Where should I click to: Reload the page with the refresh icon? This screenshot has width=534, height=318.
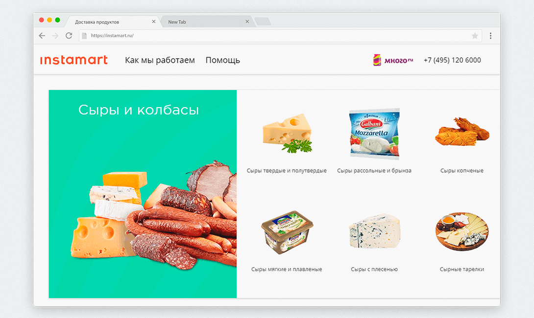click(x=69, y=36)
